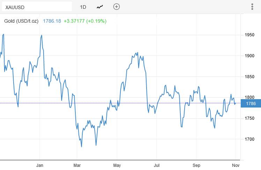Click the XAUUSD symbol input field
The width and height of the screenshot is (261, 170).
37,7
